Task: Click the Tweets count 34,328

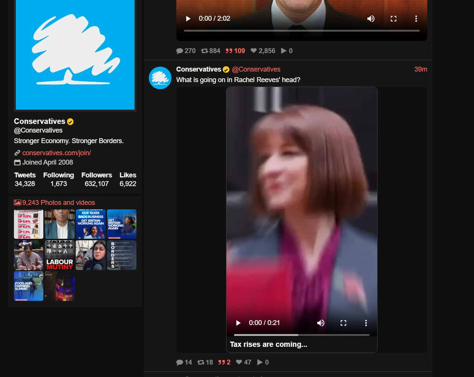Action: pyautogui.click(x=25, y=184)
